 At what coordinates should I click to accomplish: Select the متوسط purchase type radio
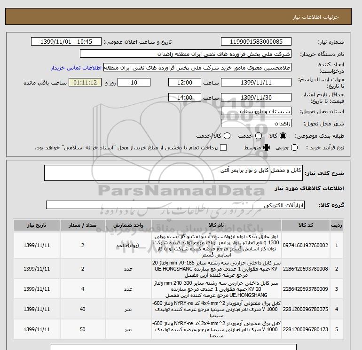[x=267, y=148]
